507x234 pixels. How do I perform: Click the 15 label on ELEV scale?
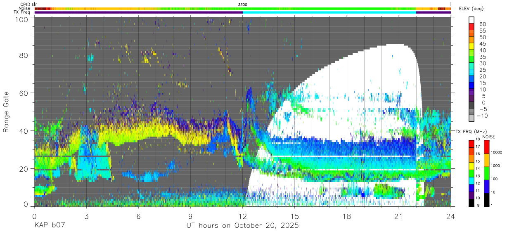483,83
